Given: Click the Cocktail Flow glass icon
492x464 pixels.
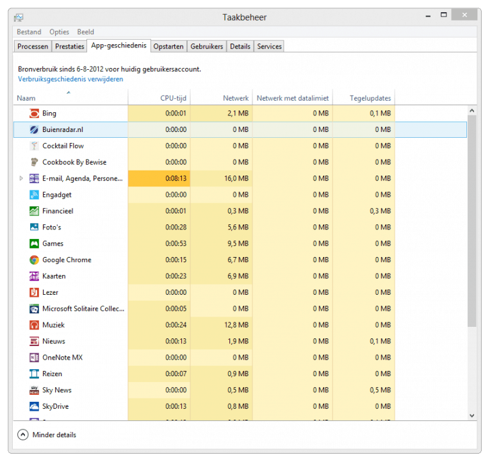Looking at the screenshot, I should (x=34, y=146).
